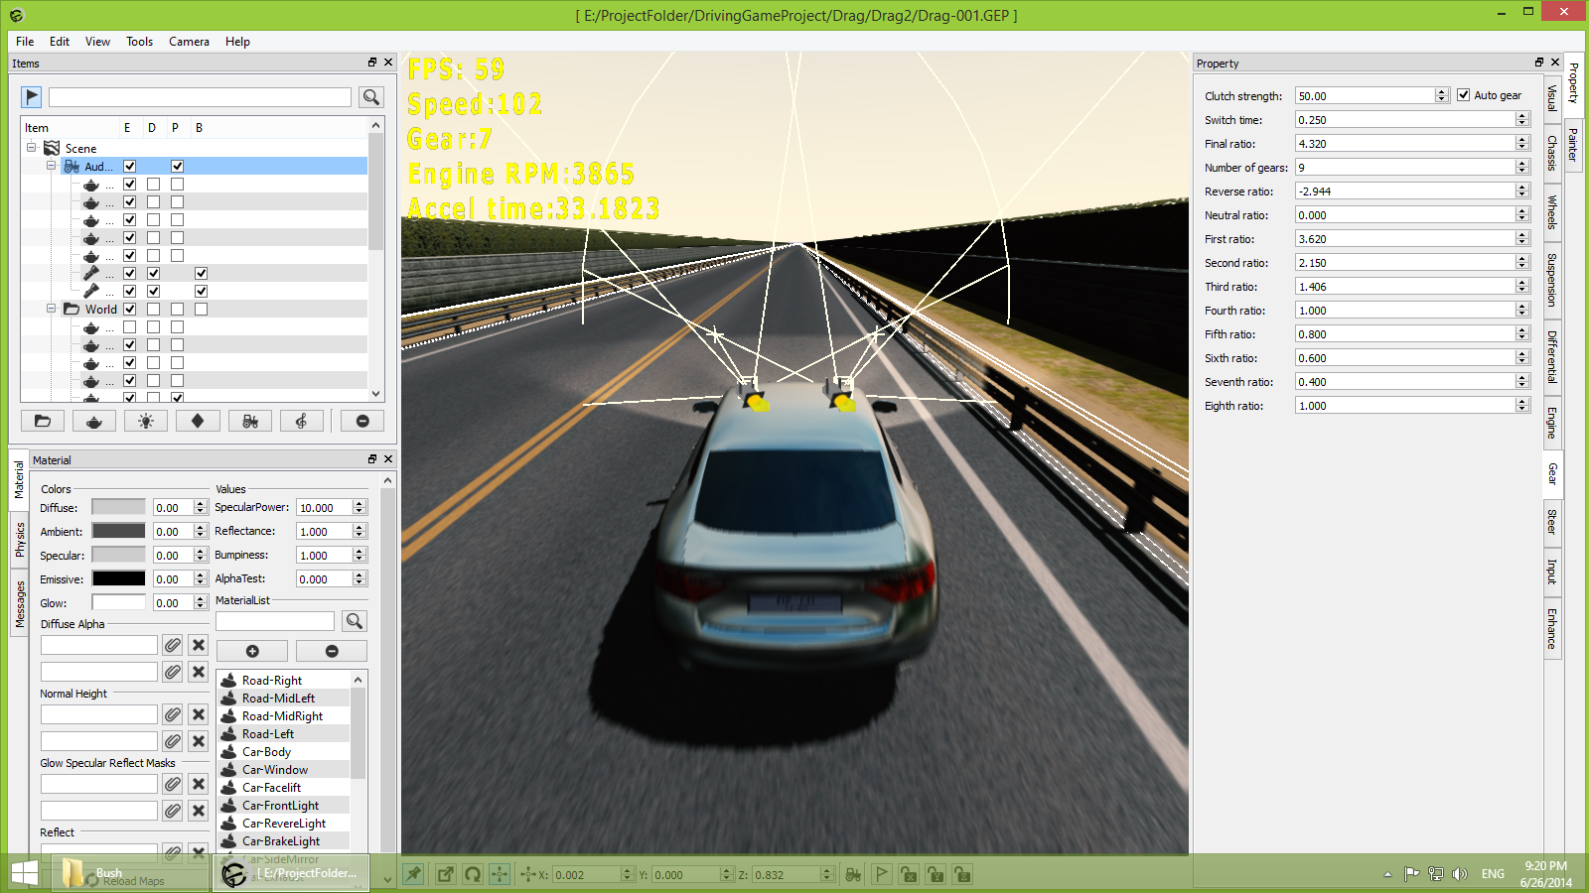Adjust SpecularPower spinner arrows
Viewport: 1589px width, 893px height.
click(x=360, y=507)
